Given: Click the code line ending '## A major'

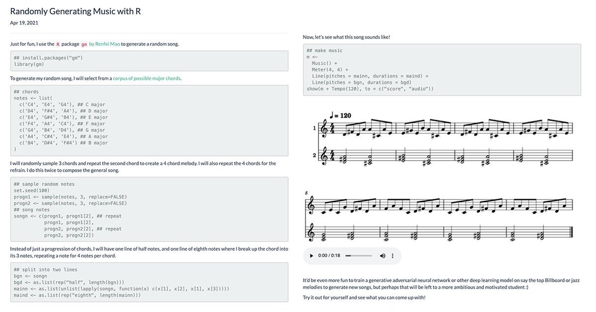Looking at the screenshot, I should pos(64,136).
